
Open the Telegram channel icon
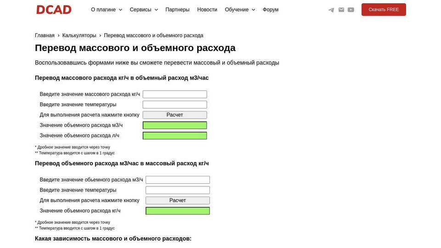point(331,10)
